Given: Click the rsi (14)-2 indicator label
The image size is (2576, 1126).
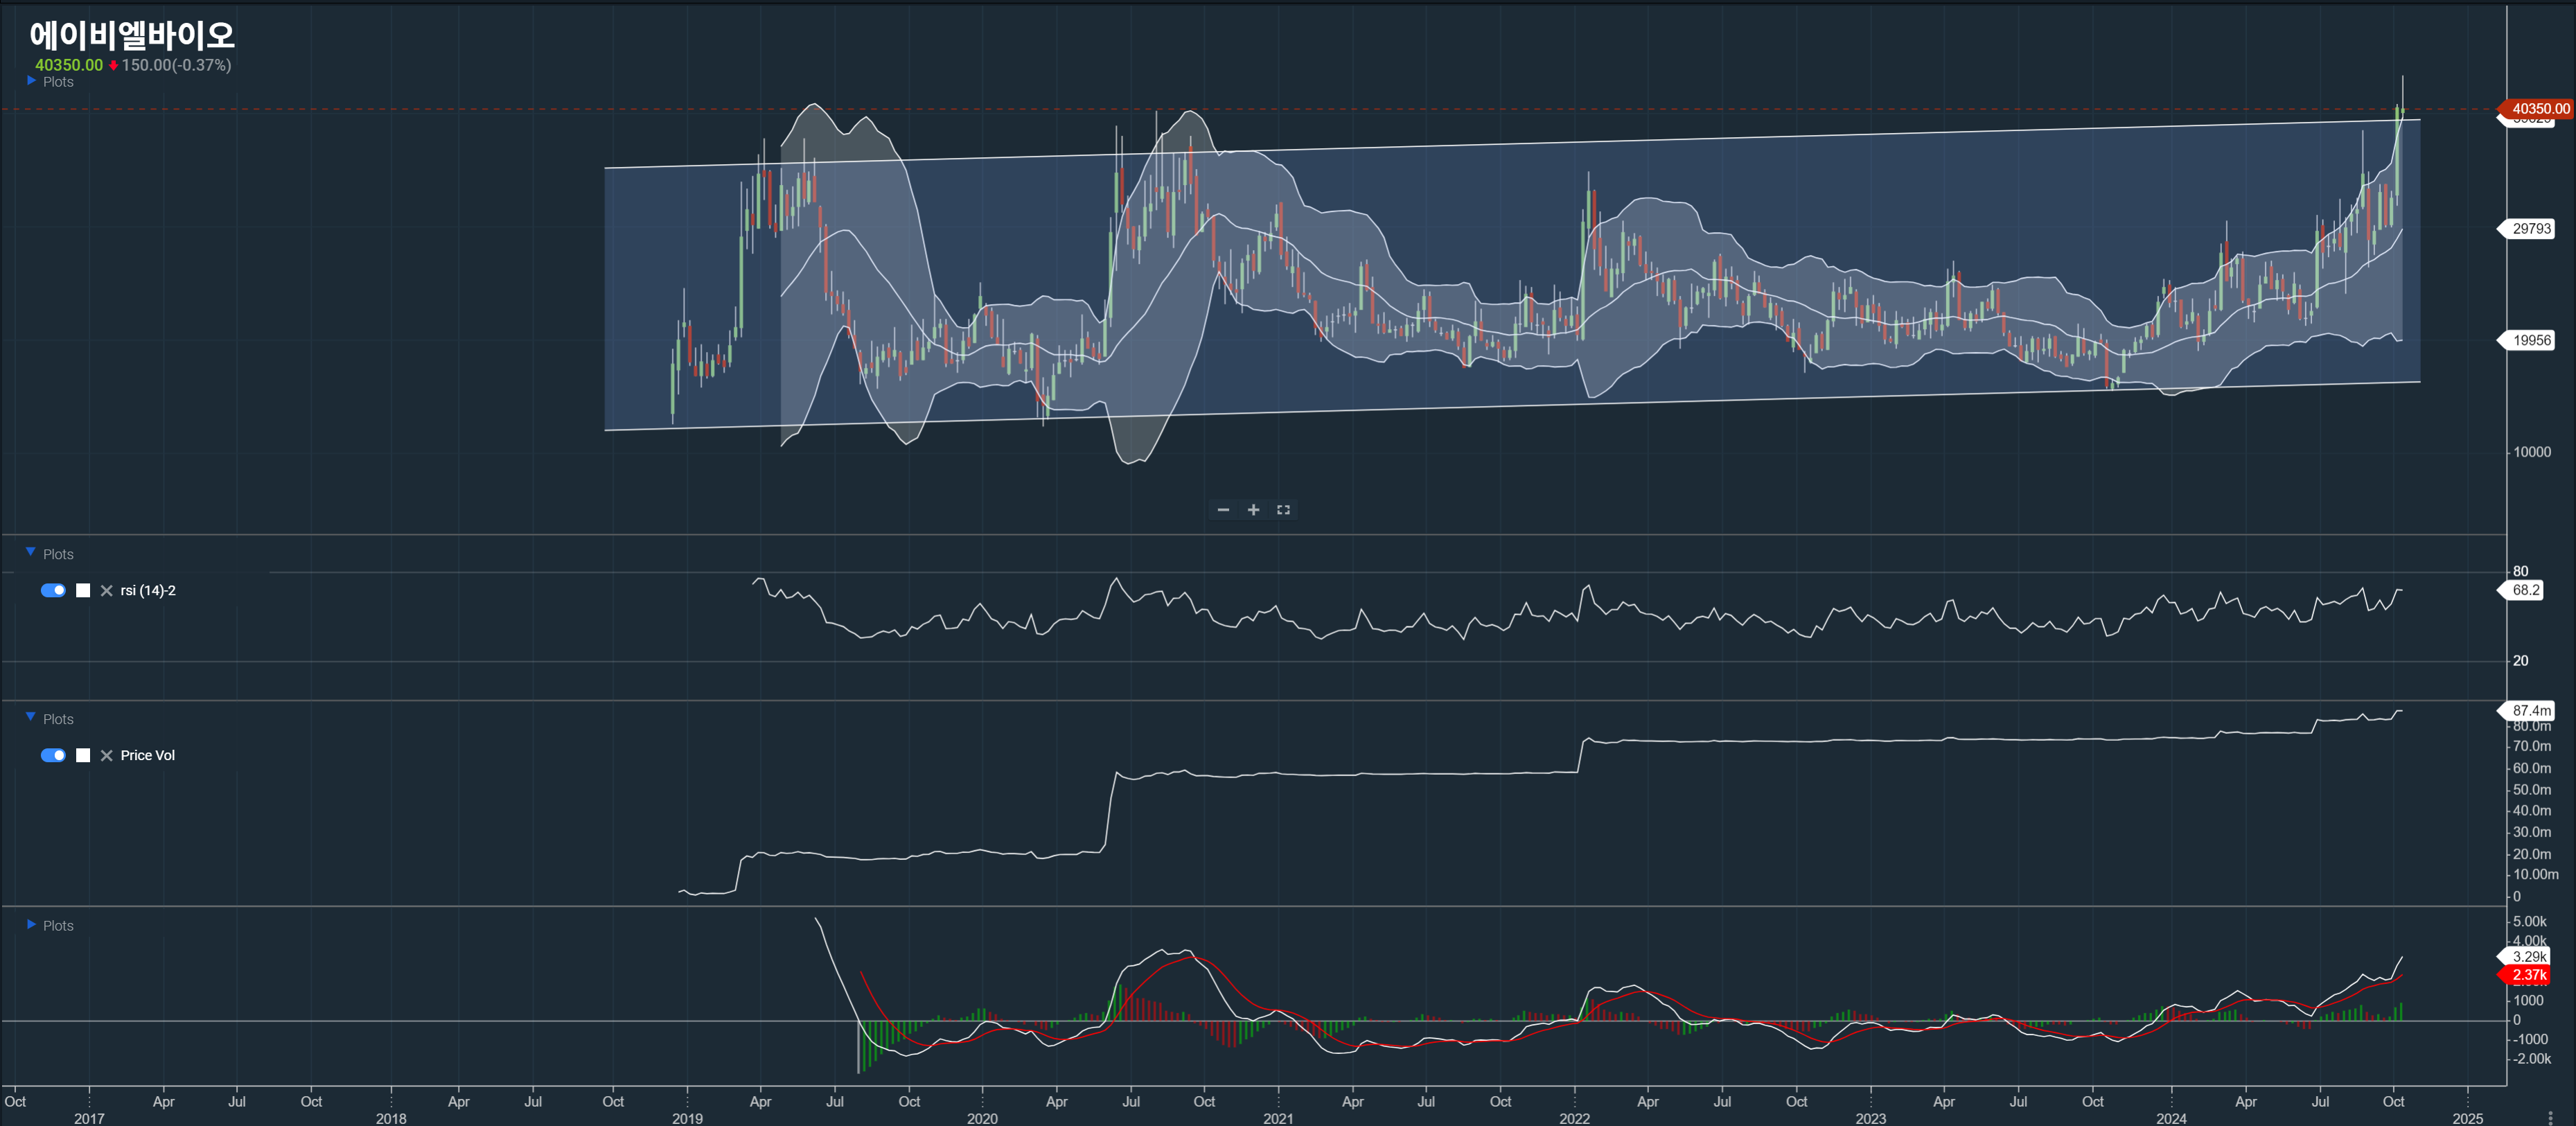Looking at the screenshot, I should pos(148,591).
